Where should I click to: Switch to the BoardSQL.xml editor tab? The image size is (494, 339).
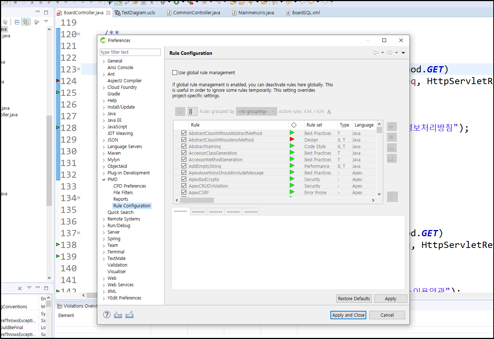(303, 13)
